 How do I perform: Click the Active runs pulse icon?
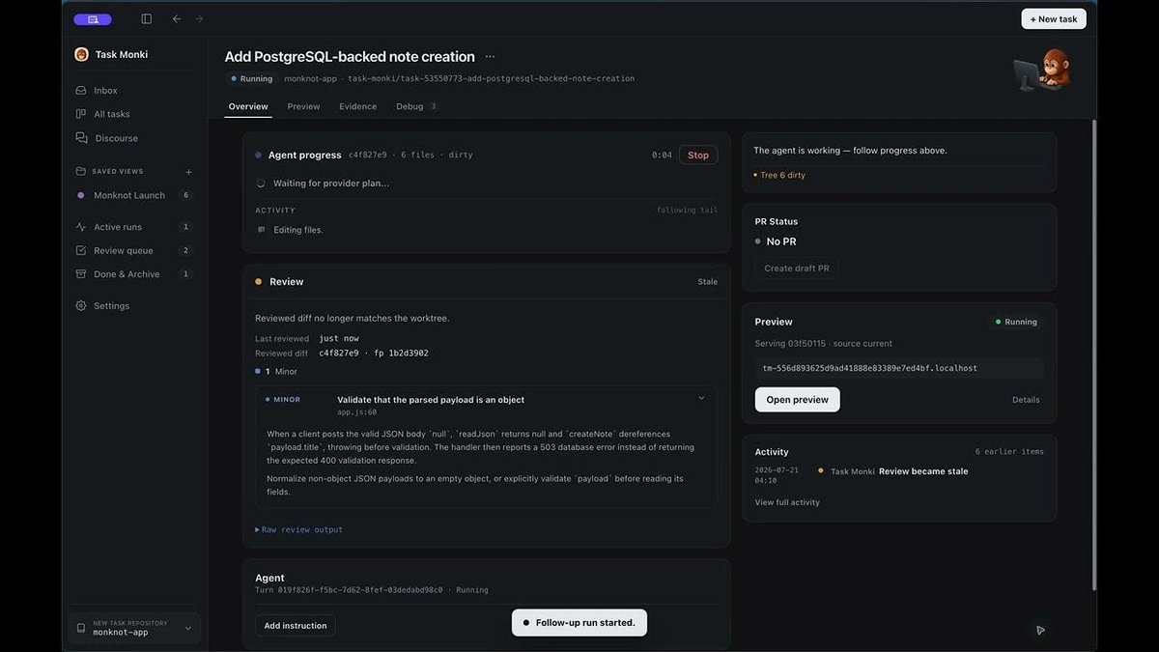(x=81, y=227)
